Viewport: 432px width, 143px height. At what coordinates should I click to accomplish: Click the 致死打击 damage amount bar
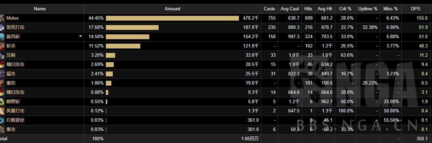(132, 27)
